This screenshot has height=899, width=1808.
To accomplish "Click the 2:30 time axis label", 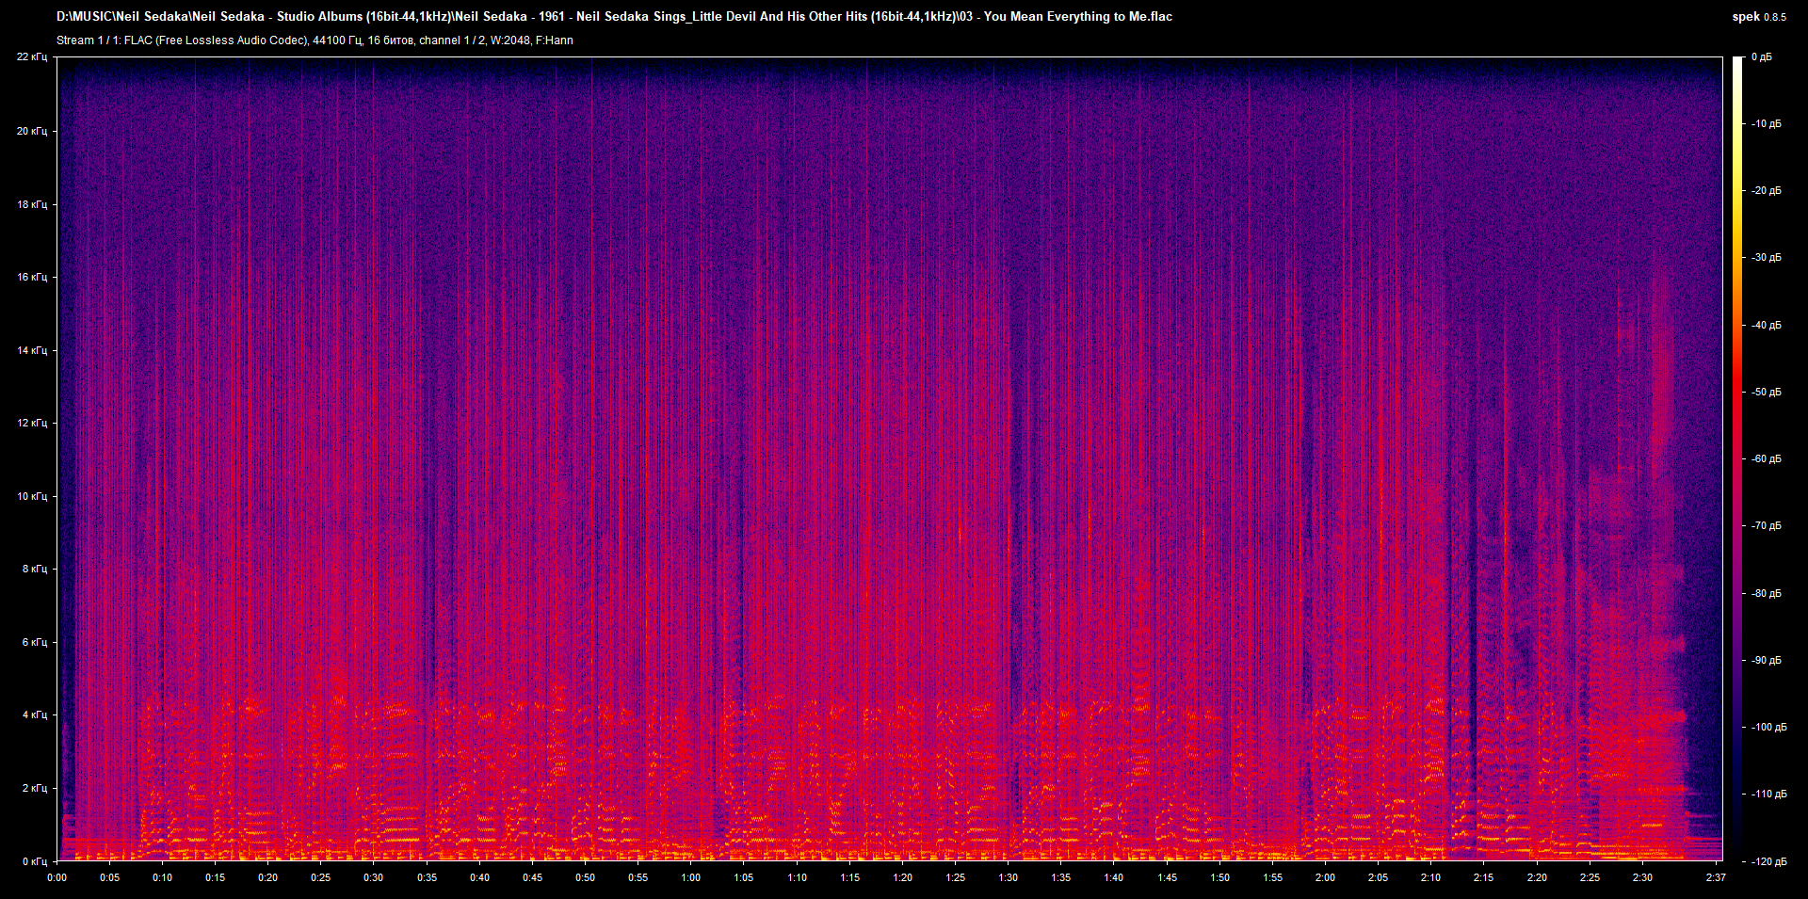I will [x=1642, y=877].
